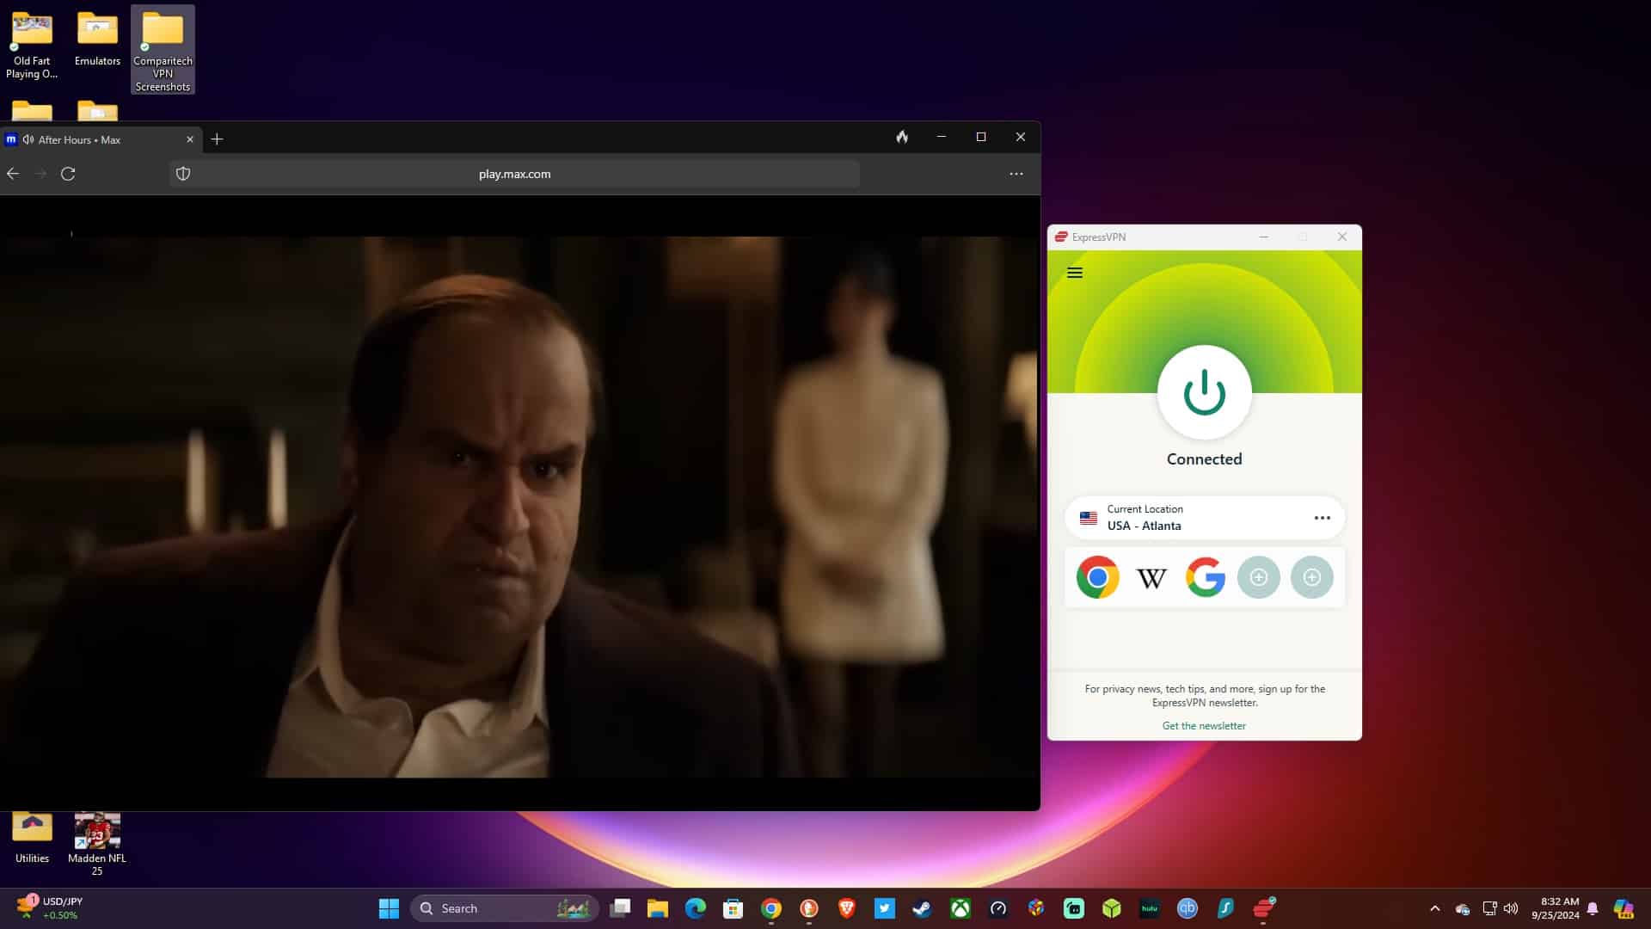Focus the play.max.com address bar

pos(514,174)
